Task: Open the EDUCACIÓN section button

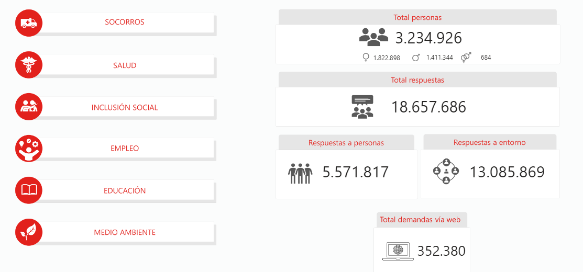Action: pos(125,190)
